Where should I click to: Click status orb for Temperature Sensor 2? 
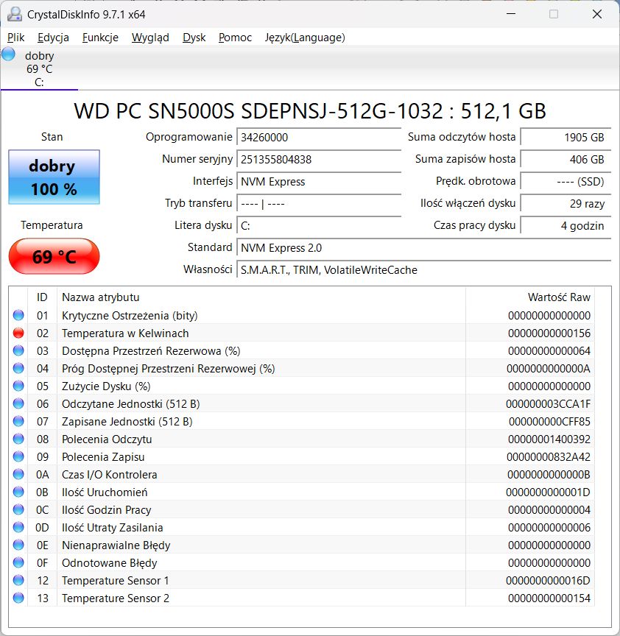tap(18, 598)
